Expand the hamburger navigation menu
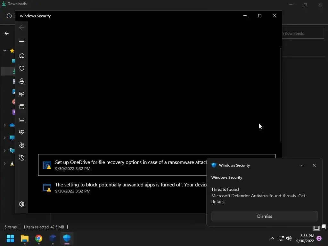The height and width of the screenshot is (246, 328). [22, 40]
